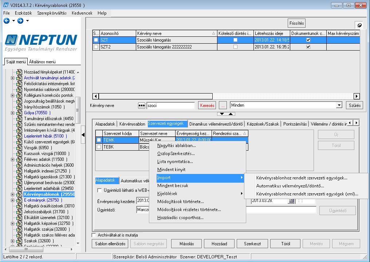Click the Hallgatói igazolások tree icon
Viewport: 370px width, 262px height.
pos(19,176)
